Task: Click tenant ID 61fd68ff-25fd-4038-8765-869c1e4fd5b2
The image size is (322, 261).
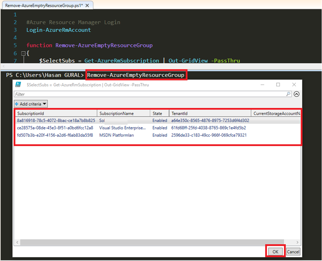Action: click(x=209, y=128)
